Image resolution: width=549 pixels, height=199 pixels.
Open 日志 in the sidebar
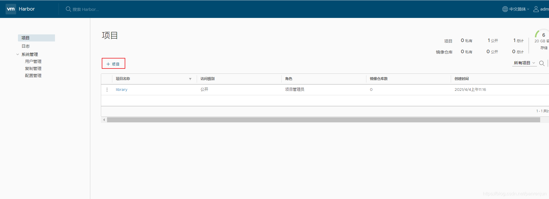click(26, 46)
